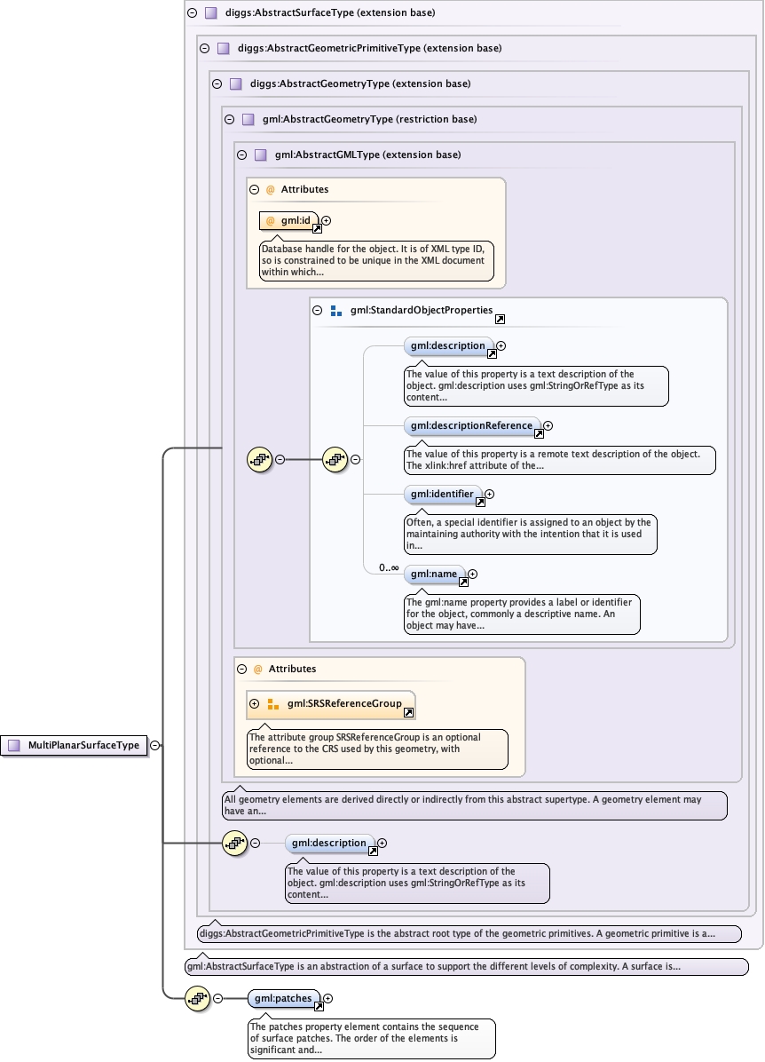
Task: Collapse the top Attributes box containing gml:id
Action: pos(254,189)
